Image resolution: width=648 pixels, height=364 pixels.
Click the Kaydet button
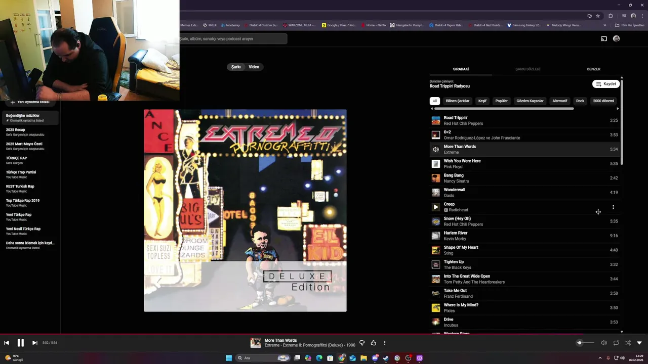point(606,84)
